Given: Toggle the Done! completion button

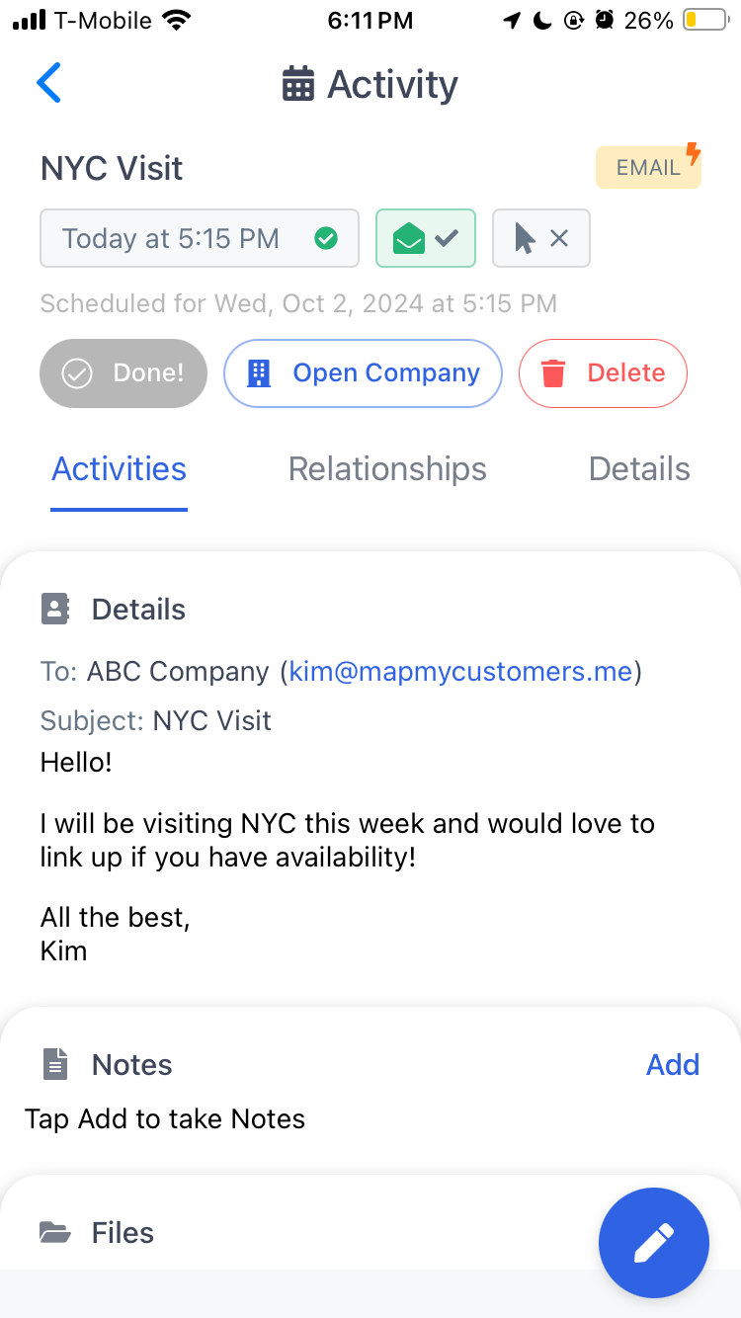Looking at the screenshot, I should pyautogui.click(x=123, y=373).
